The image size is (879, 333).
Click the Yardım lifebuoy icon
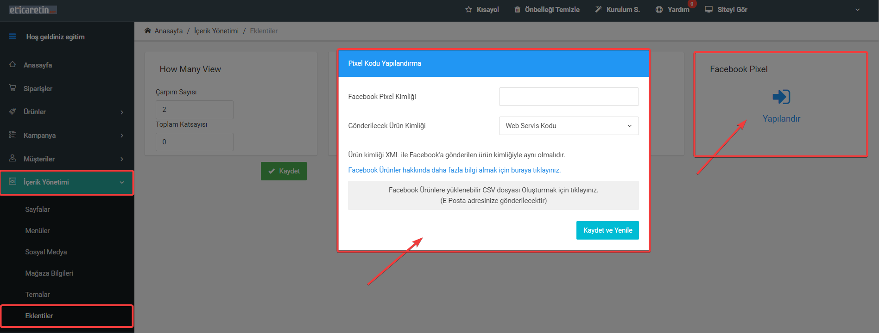(659, 10)
